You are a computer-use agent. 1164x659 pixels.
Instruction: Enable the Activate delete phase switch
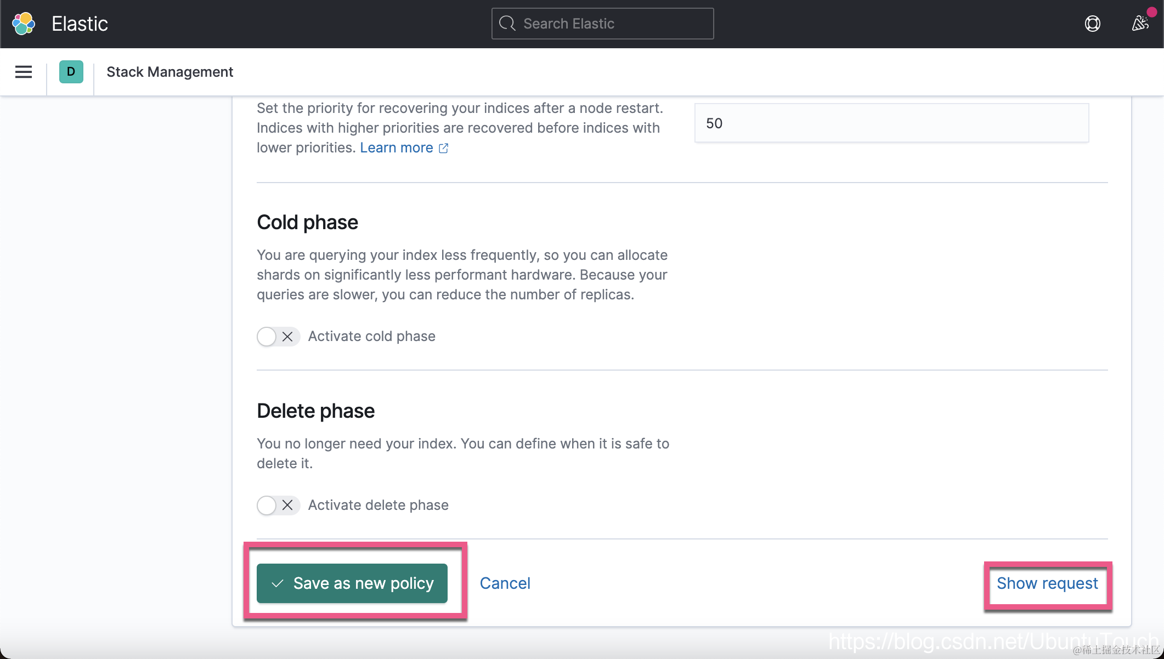278,505
